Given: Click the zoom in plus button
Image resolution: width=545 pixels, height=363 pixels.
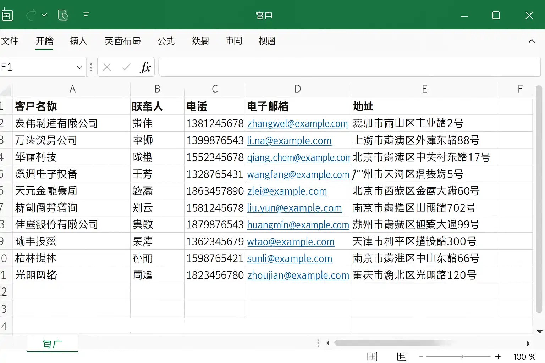Looking at the screenshot, I should point(498,357).
